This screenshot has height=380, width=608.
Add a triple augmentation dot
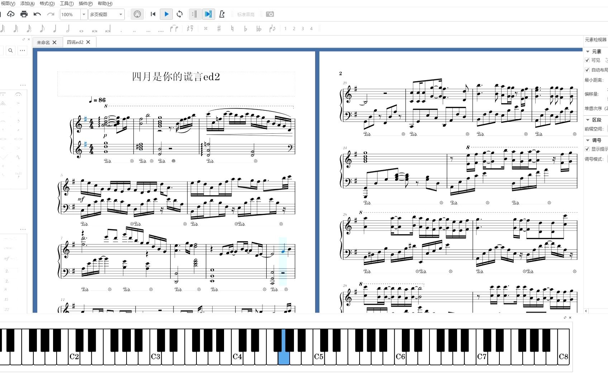click(148, 31)
